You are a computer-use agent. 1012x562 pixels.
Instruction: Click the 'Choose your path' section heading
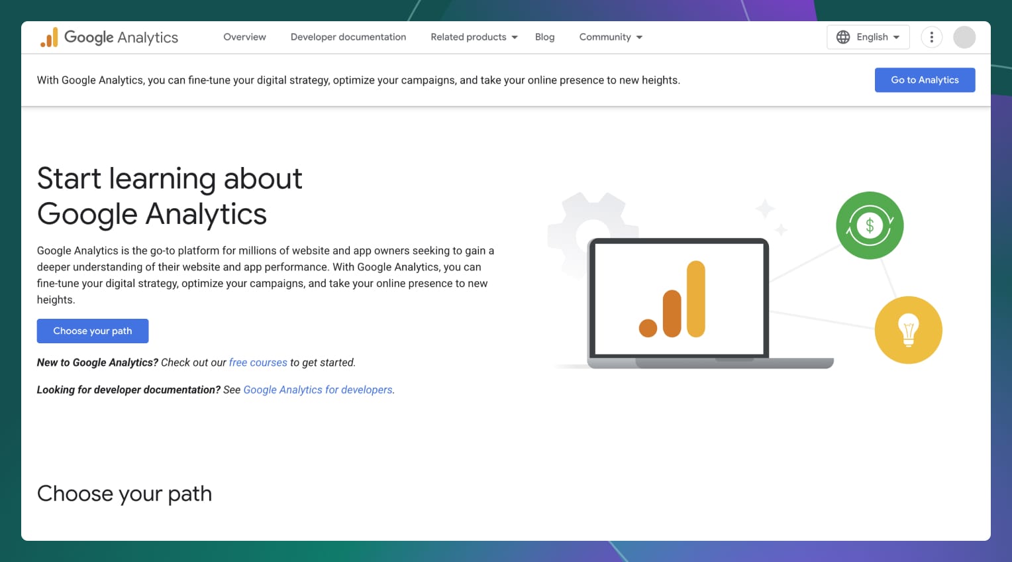(x=125, y=494)
